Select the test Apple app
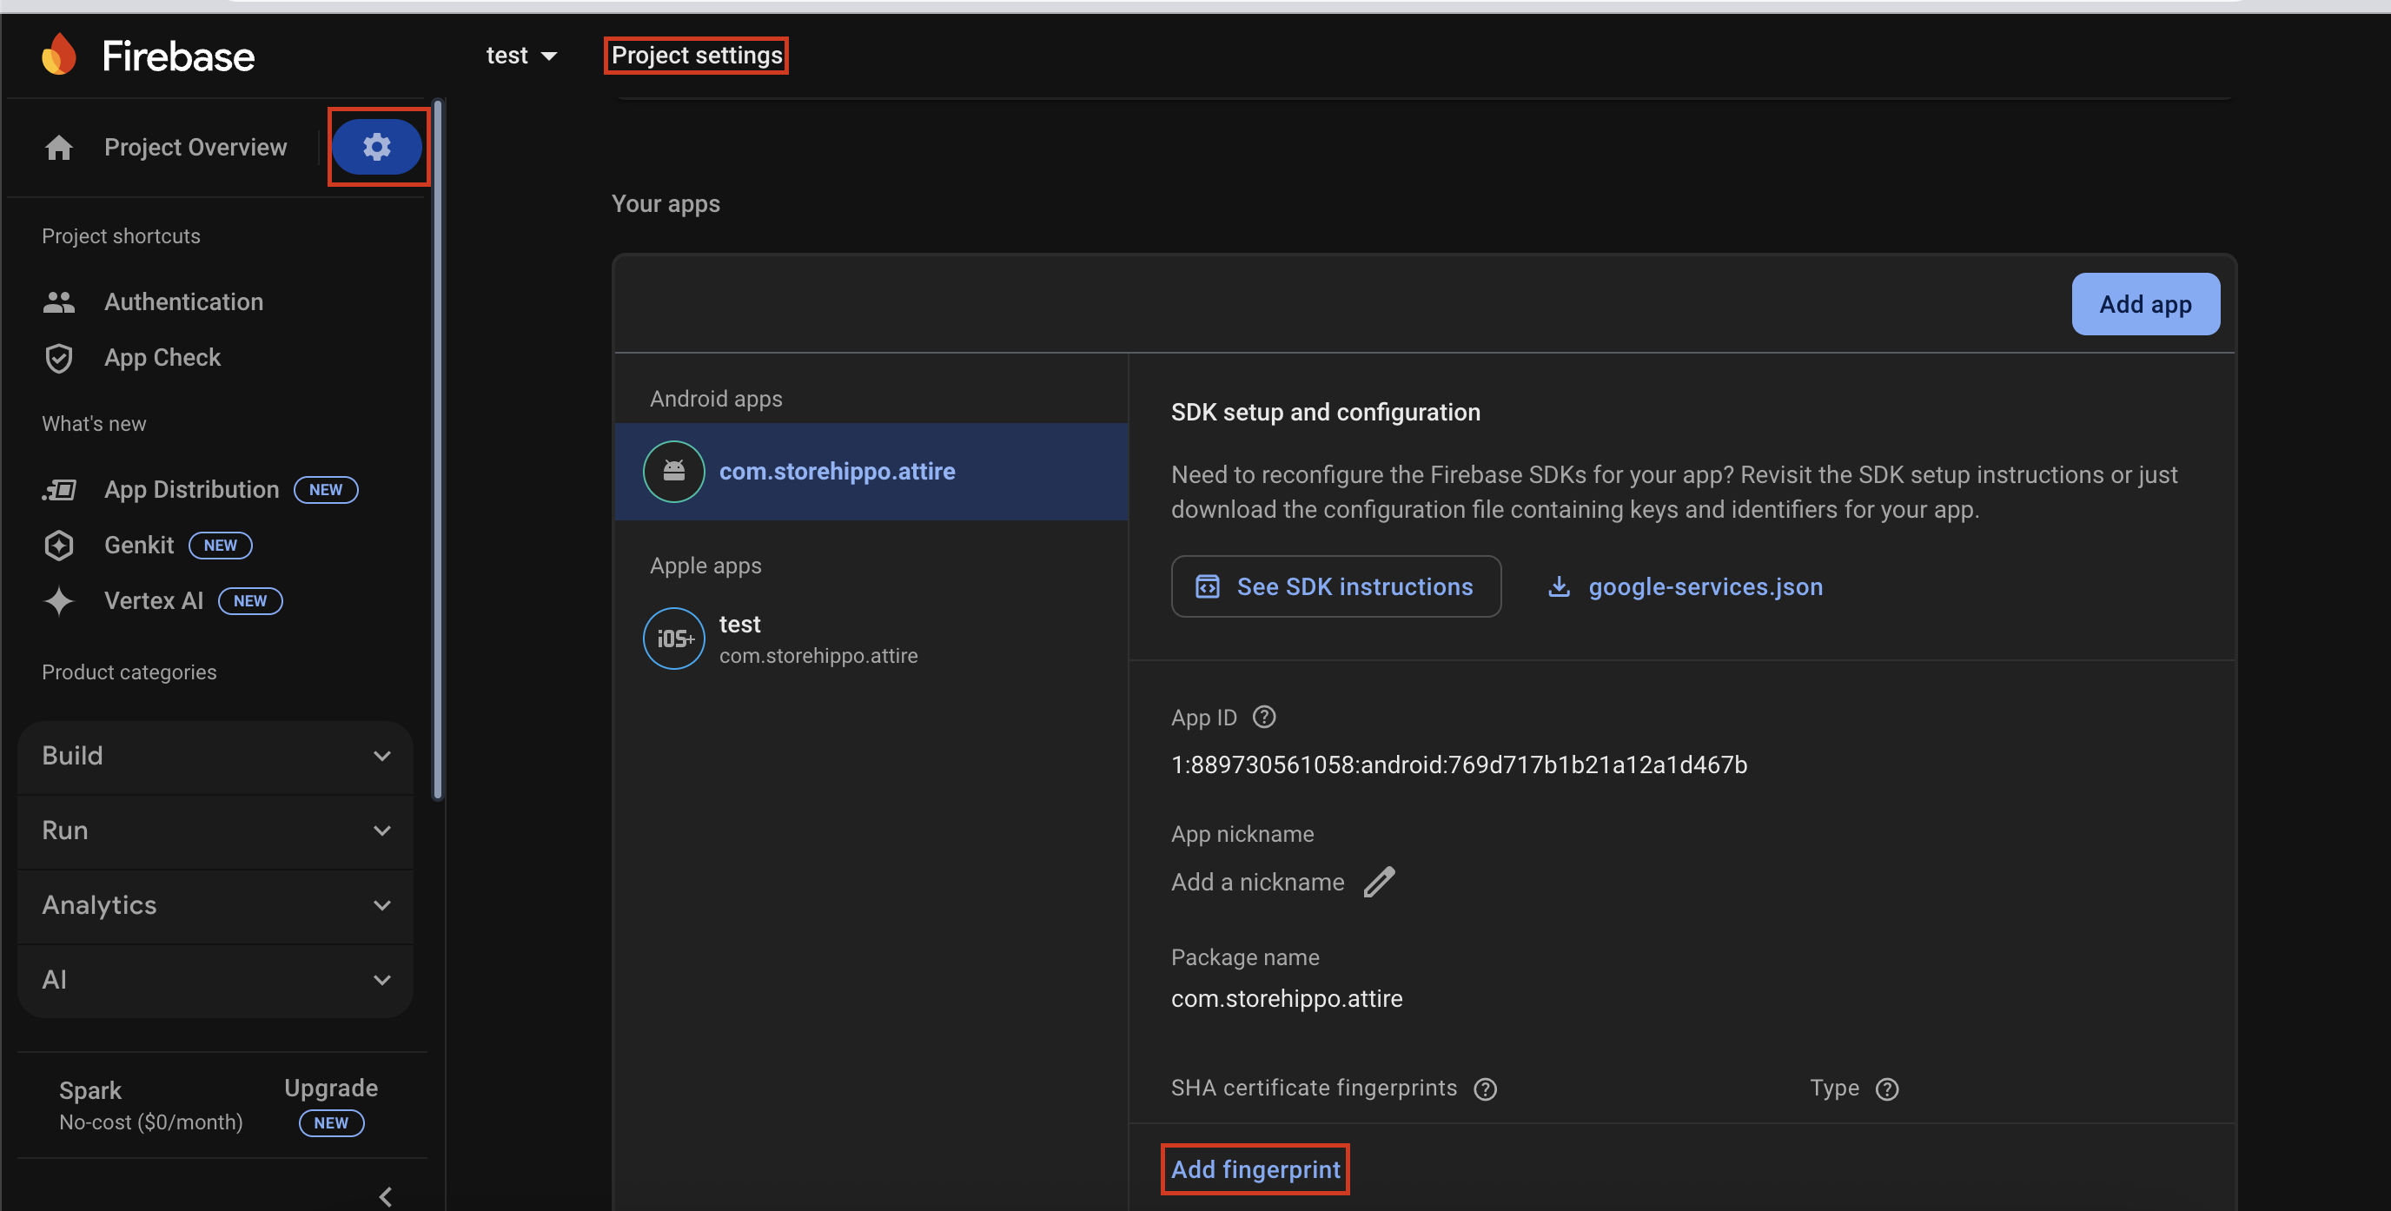 click(871, 639)
